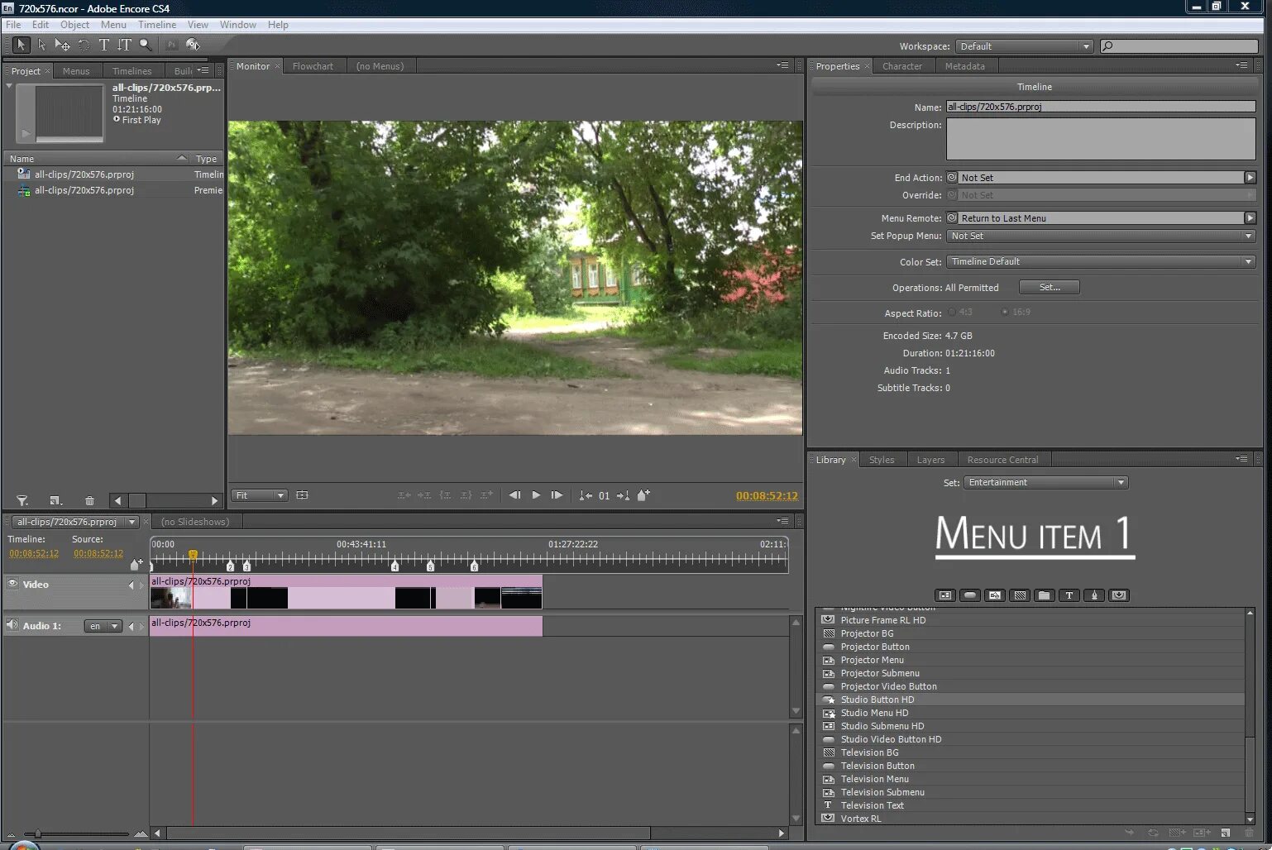Play the timeline in Monitor

536,495
